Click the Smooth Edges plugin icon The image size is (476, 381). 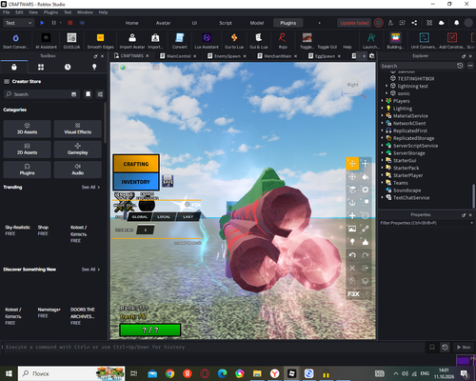[100, 38]
